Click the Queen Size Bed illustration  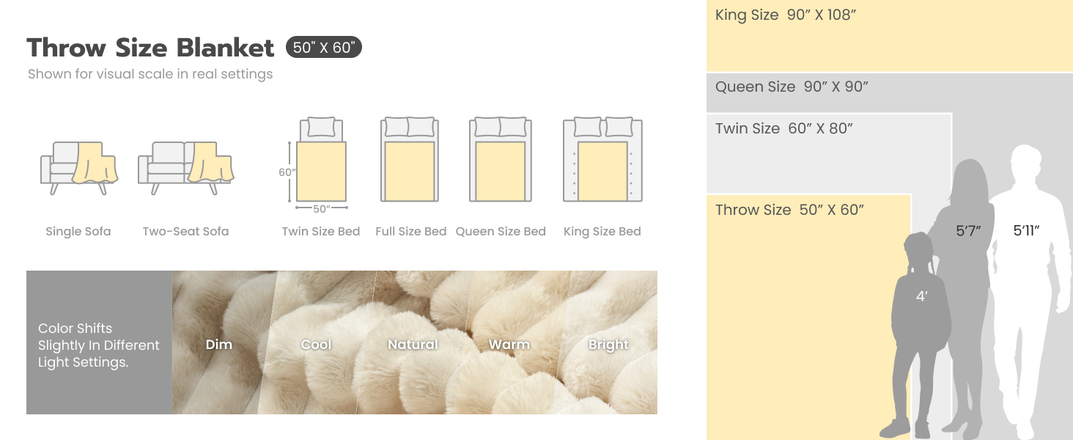(501, 160)
